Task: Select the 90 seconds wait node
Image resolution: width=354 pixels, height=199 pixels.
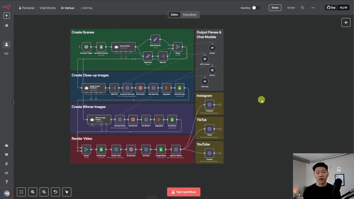Action: click(140, 88)
